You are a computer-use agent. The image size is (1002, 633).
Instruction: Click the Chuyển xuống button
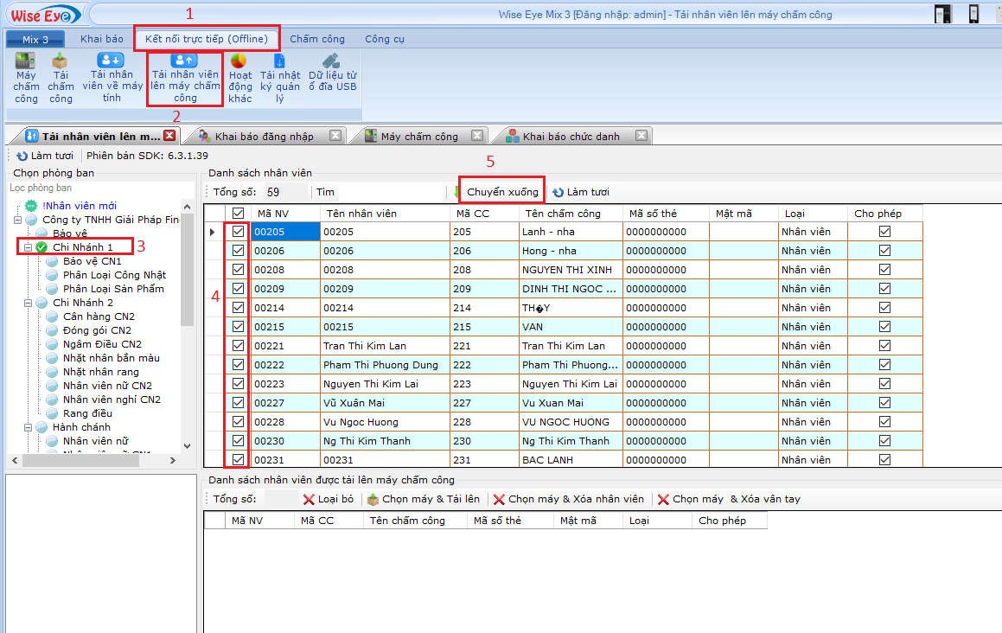coord(501,192)
